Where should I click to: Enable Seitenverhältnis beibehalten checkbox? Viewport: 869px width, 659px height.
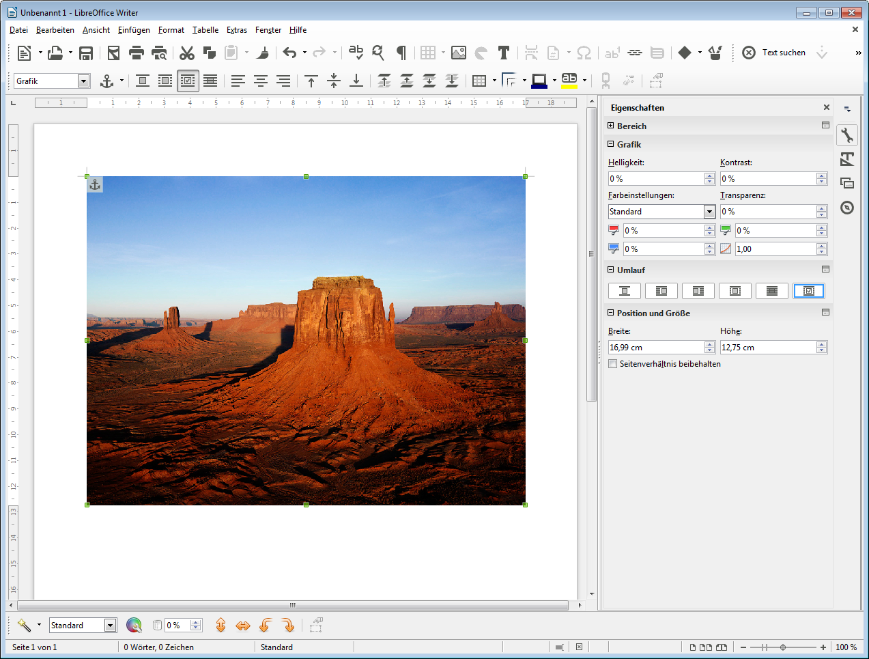(613, 364)
